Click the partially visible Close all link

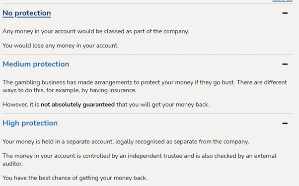282,1
